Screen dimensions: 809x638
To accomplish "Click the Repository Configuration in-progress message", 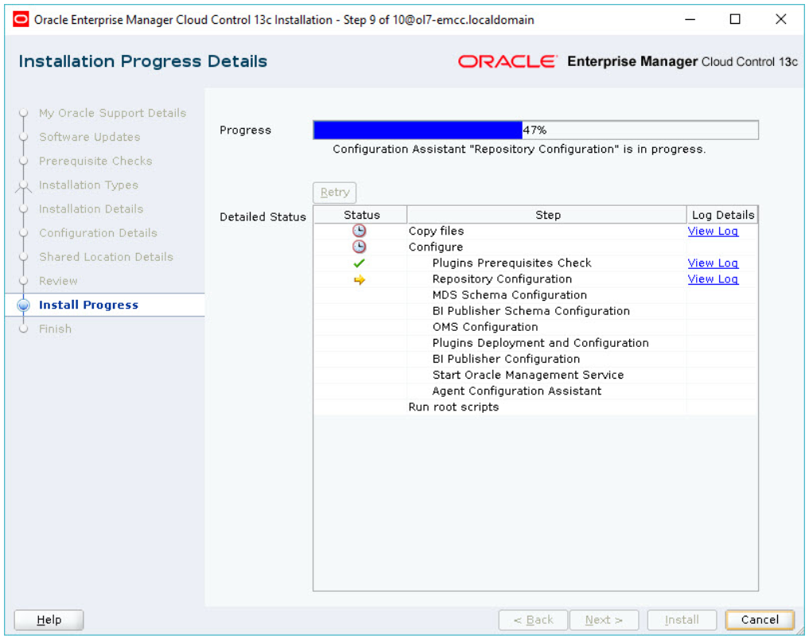I will (x=519, y=149).
